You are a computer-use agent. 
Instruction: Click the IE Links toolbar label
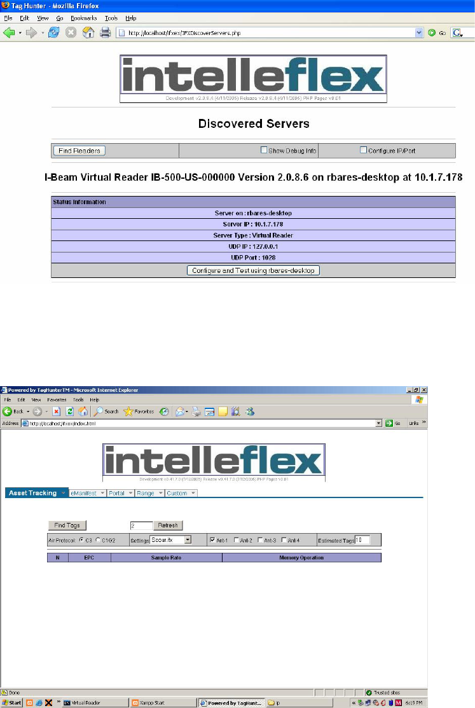(413, 423)
